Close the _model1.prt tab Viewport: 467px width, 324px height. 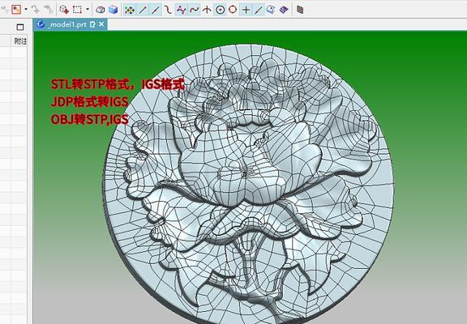(101, 24)
